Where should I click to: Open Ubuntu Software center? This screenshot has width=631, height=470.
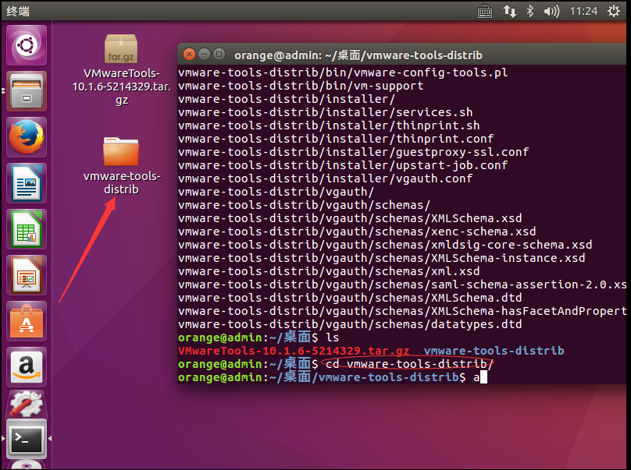coord(27,321)
